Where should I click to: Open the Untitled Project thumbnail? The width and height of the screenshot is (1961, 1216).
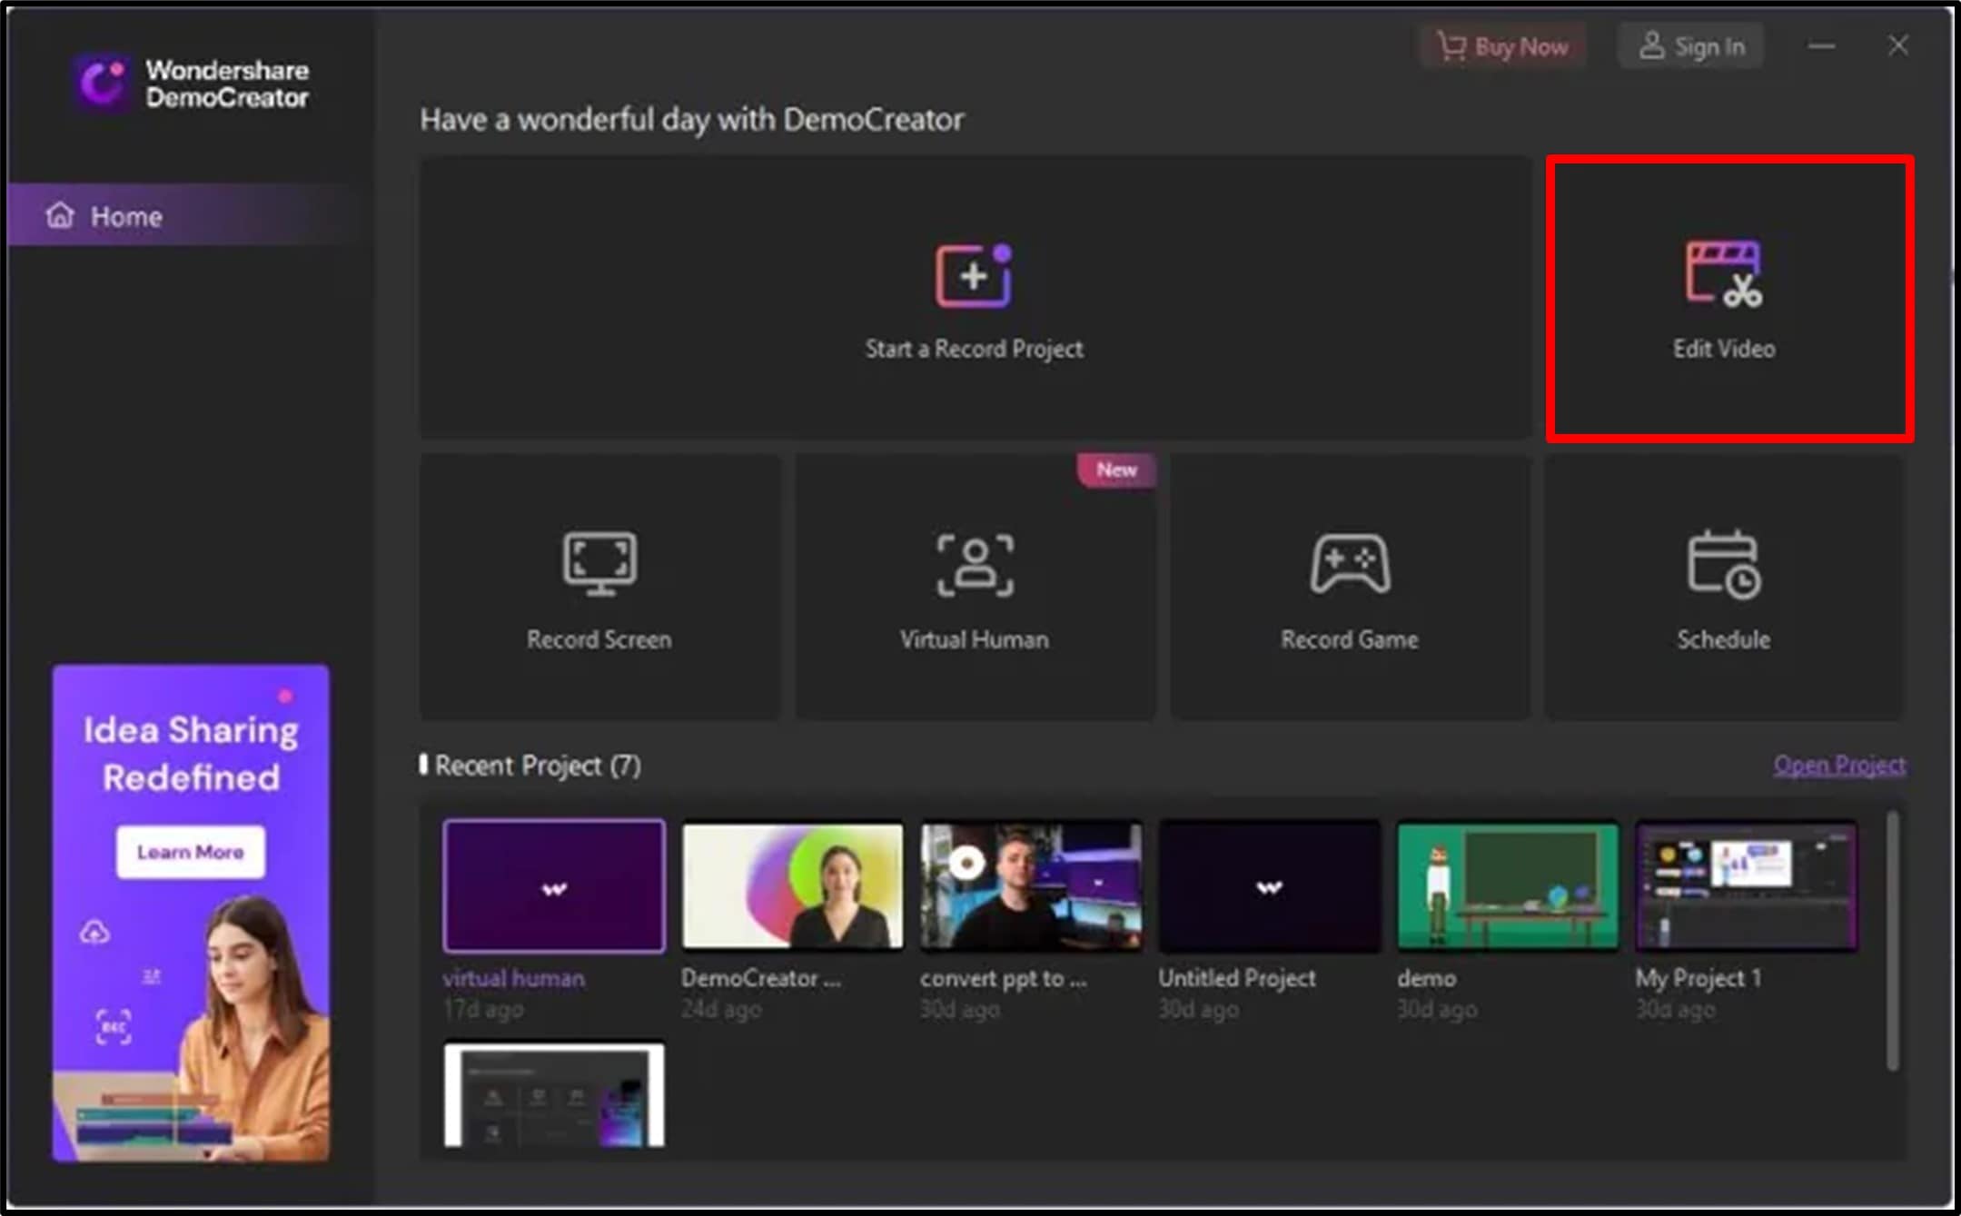coord(1269,886)
